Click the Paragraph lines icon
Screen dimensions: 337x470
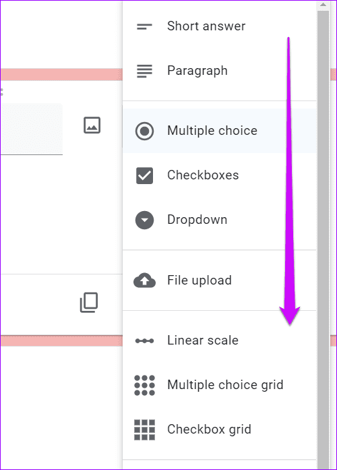tap(144, 71)
